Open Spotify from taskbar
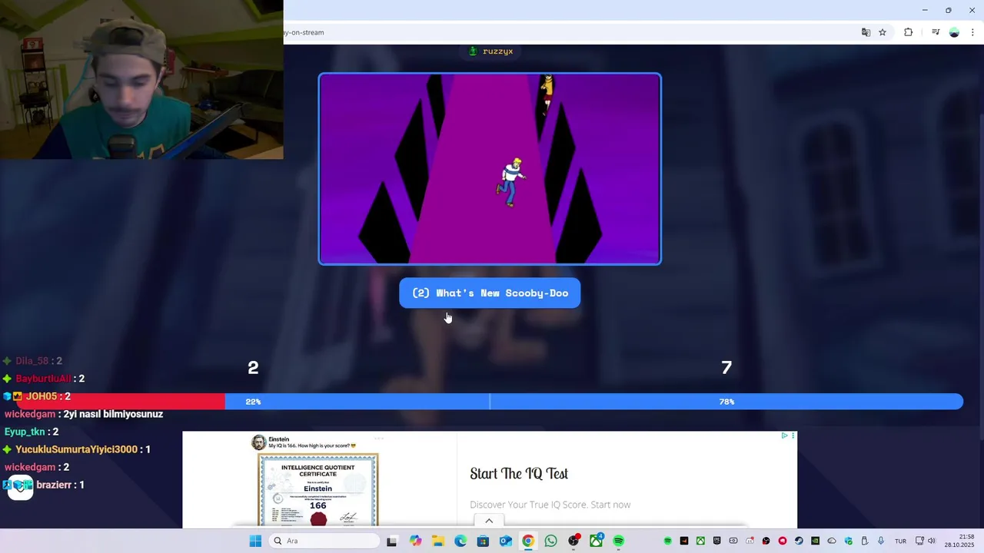984x553 pixels. pyautogui.click(x=619, y=541)
